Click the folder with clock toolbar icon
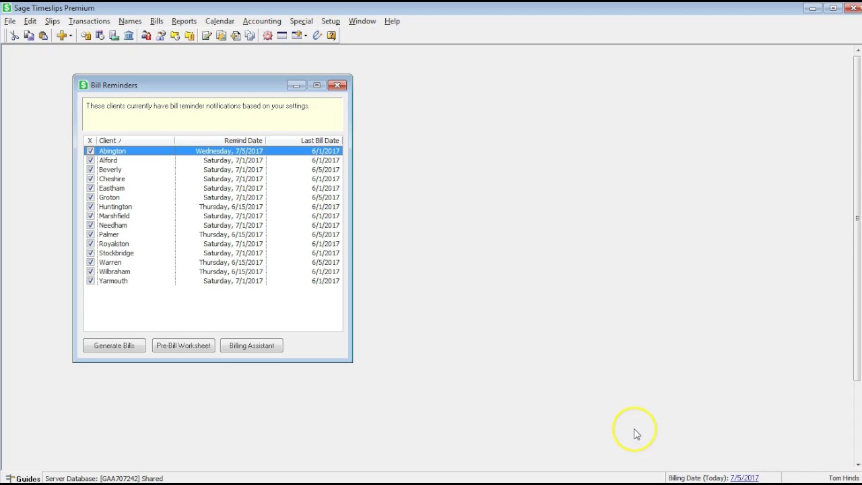This screenshot has width=862, height=485. coord(175,36)
